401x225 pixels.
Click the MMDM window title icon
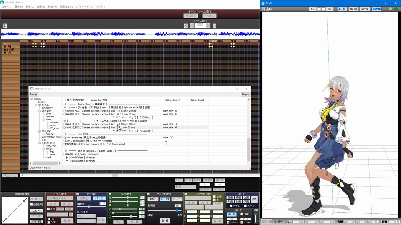tap(32, 89)
